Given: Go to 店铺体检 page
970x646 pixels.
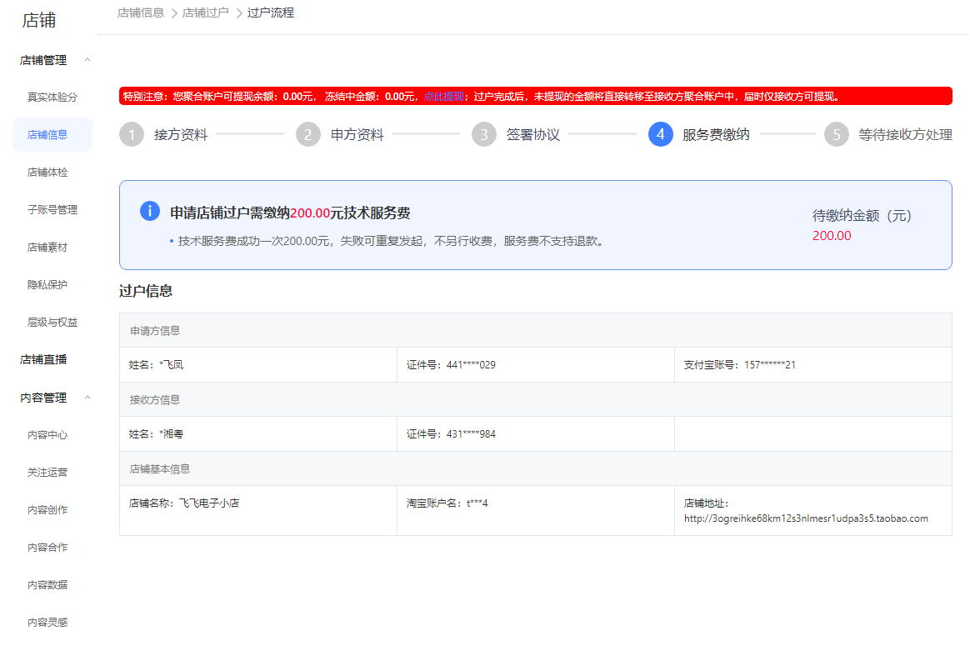Looking at the screenshot, I should pos(47,173).
